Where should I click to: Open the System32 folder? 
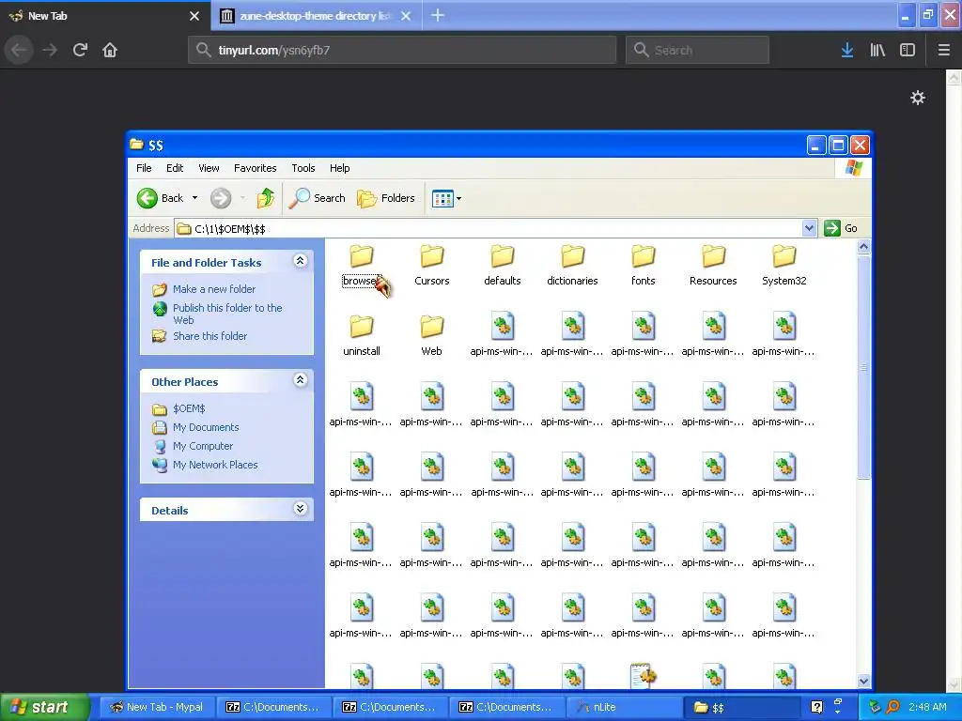[784, 266]
